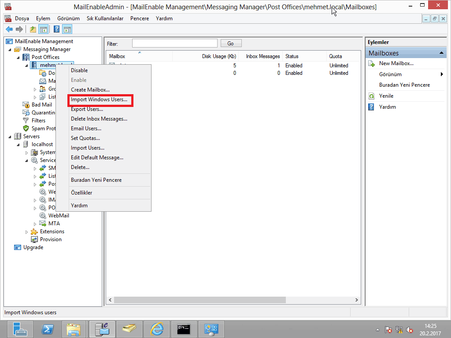
Task: Toggle the Action pane toolbar icon
Action: pos(67,29)
